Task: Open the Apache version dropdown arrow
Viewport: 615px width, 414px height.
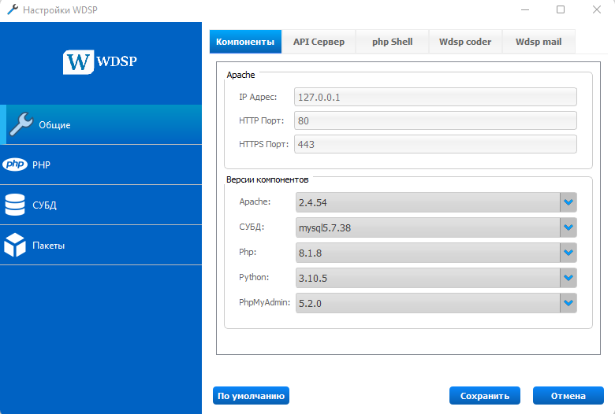Action: pos(568,202)
